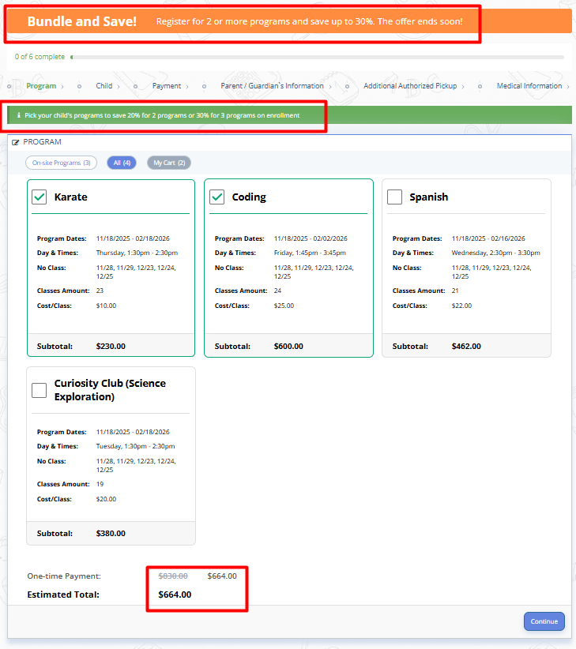576x649 pixels.
Task: Click the step dot before Parent / Guardian's Information
Action: click(x=204, y=86)
